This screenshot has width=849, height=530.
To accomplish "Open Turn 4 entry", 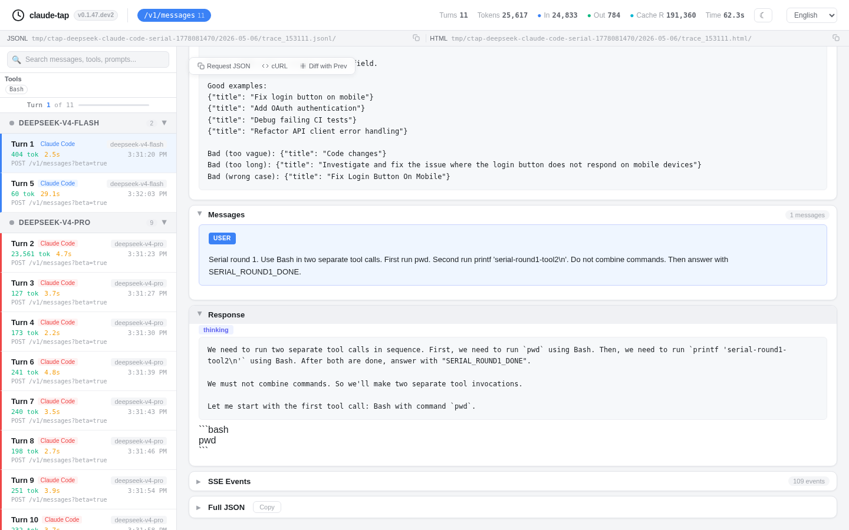I will coord(88,332).
